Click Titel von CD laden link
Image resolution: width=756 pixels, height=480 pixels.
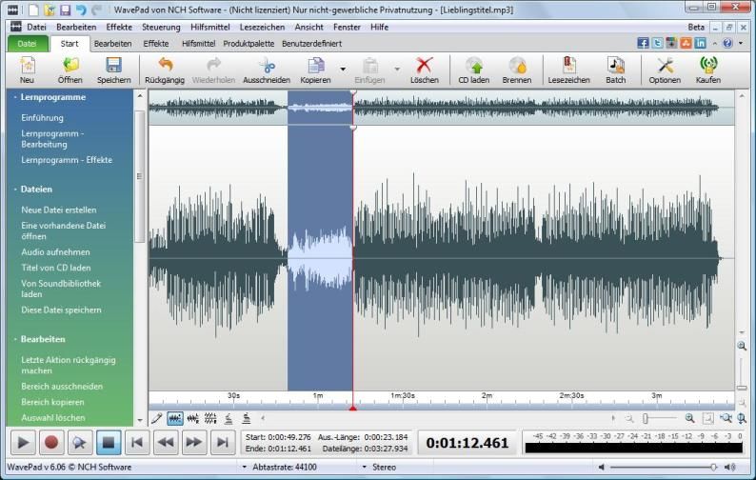56,268
